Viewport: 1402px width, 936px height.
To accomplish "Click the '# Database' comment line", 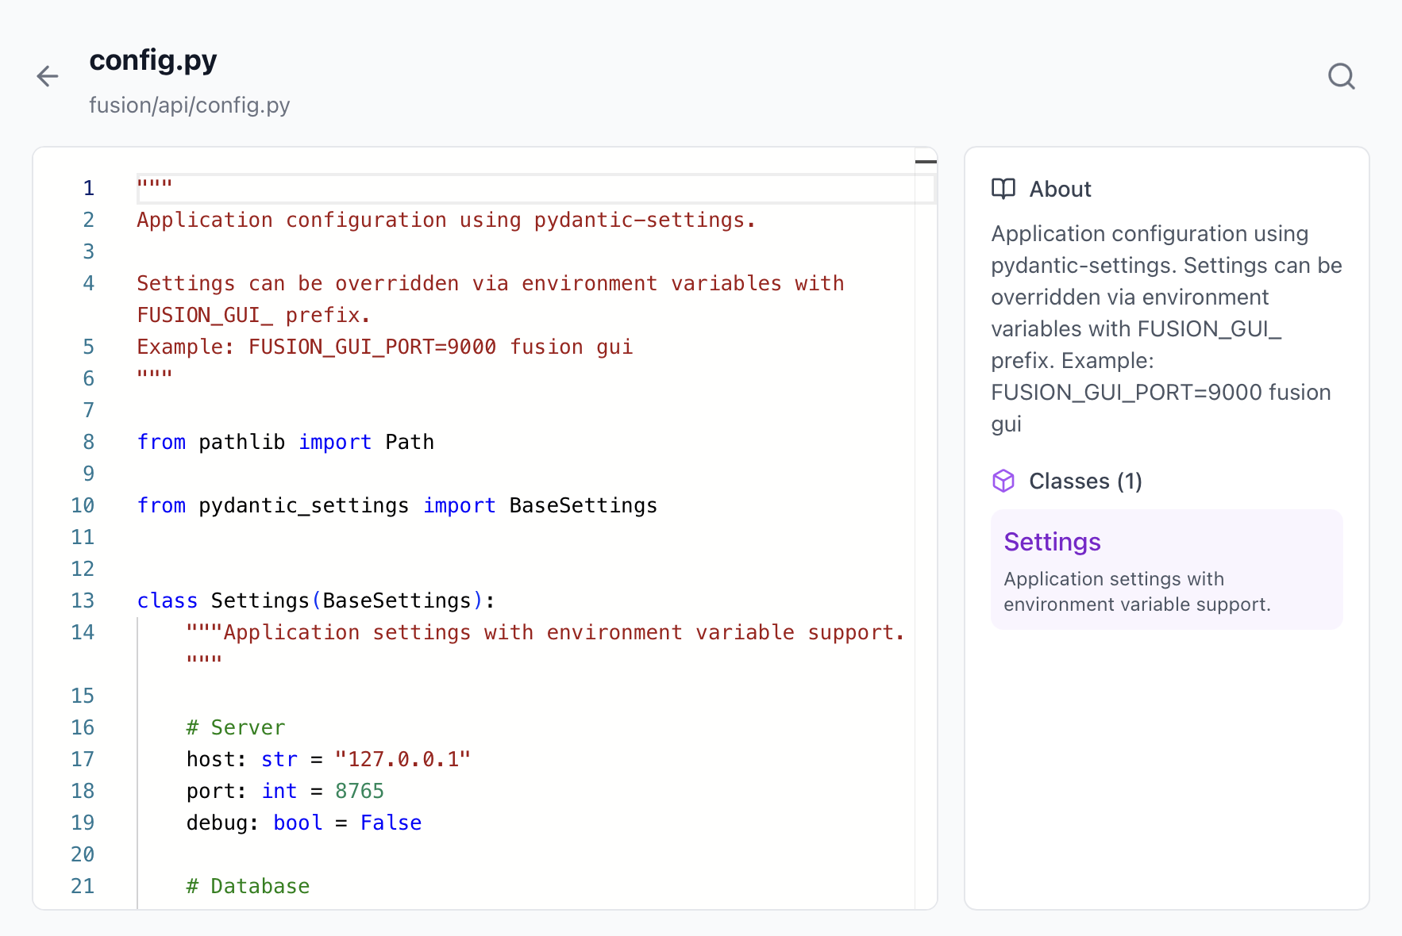I will click(248, 886).
